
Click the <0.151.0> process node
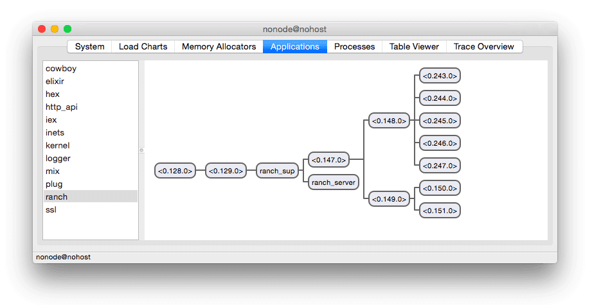(440, 211)
